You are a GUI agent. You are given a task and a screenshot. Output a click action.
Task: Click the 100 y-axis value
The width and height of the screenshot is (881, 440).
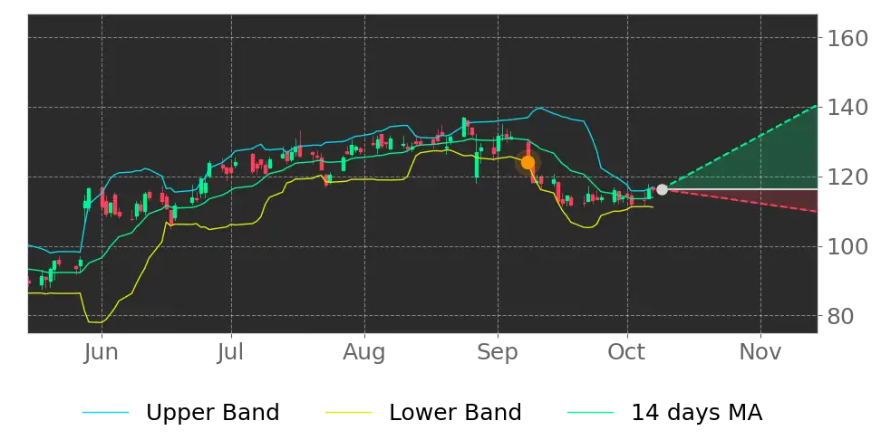pyautogui.click(x=846, y=246)
